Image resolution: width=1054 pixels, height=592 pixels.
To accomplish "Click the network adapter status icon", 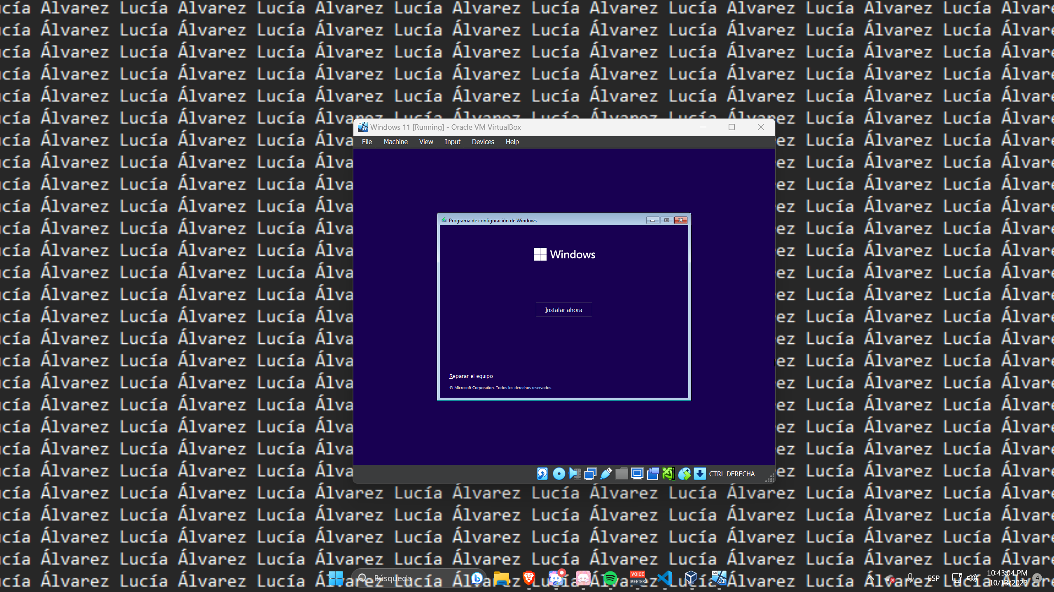I will [590, 474].
